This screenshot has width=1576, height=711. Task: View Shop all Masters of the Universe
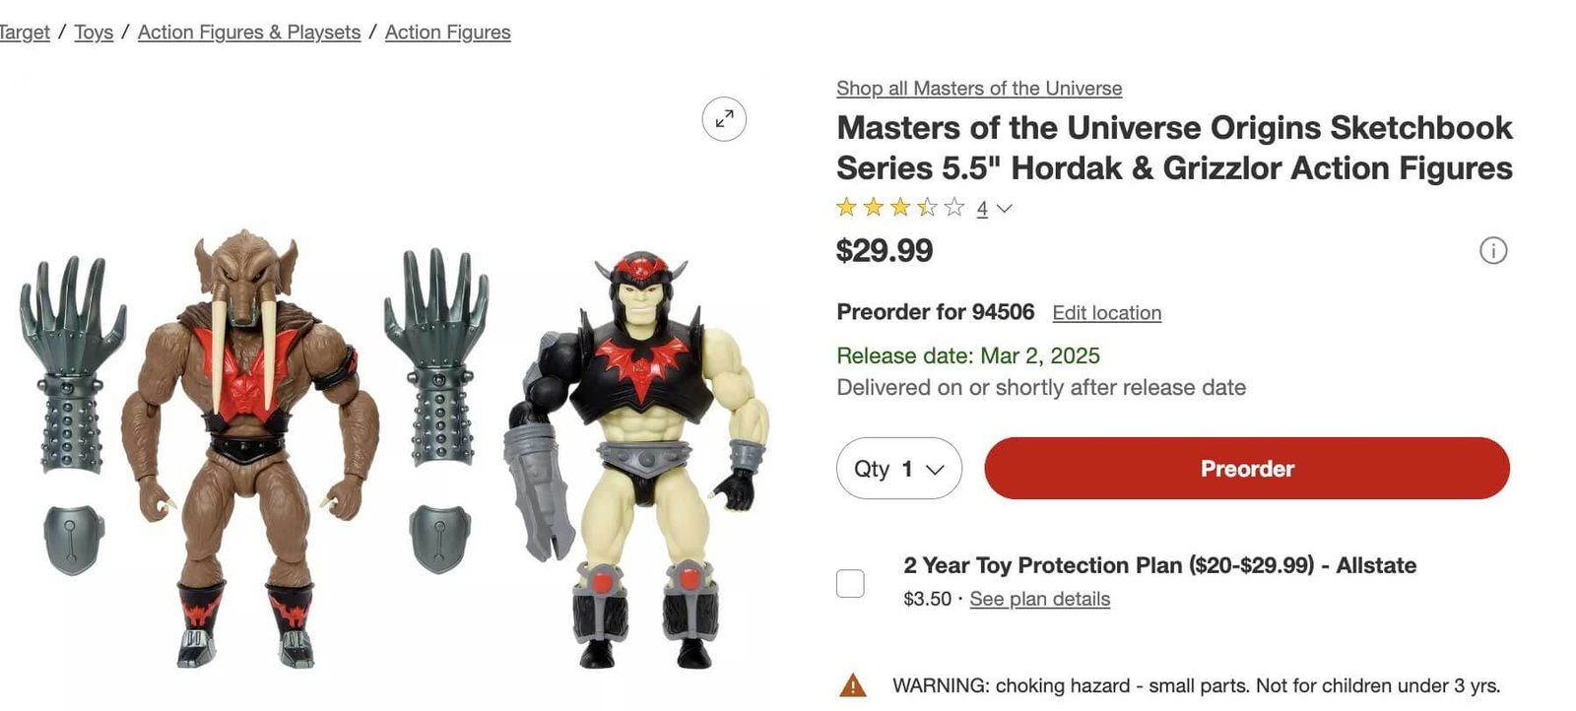point(978,88)
